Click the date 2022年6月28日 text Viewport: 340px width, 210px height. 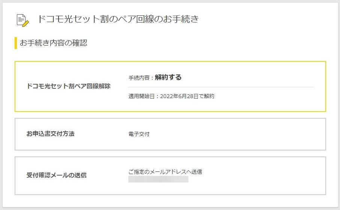179,96
